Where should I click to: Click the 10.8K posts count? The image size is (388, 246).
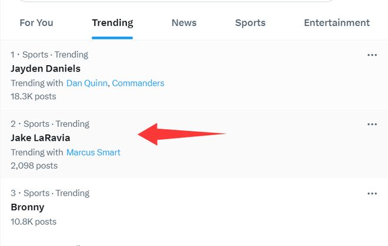coord(34,222)
